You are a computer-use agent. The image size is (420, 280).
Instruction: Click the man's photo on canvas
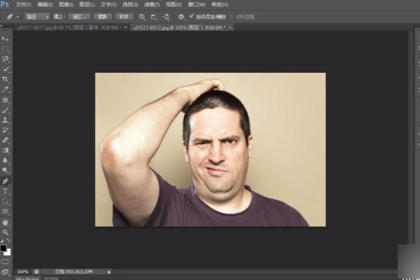click(211, 150)
